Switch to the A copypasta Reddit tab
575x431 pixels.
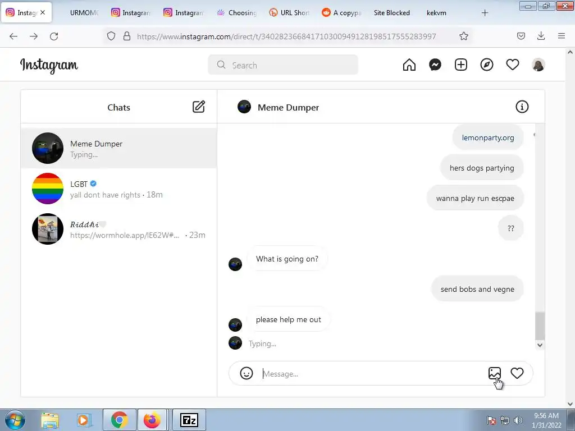click(x=343, y=12)
